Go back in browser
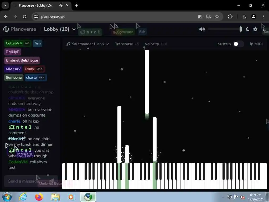This screenshot has height=202, width=269. 6,17
